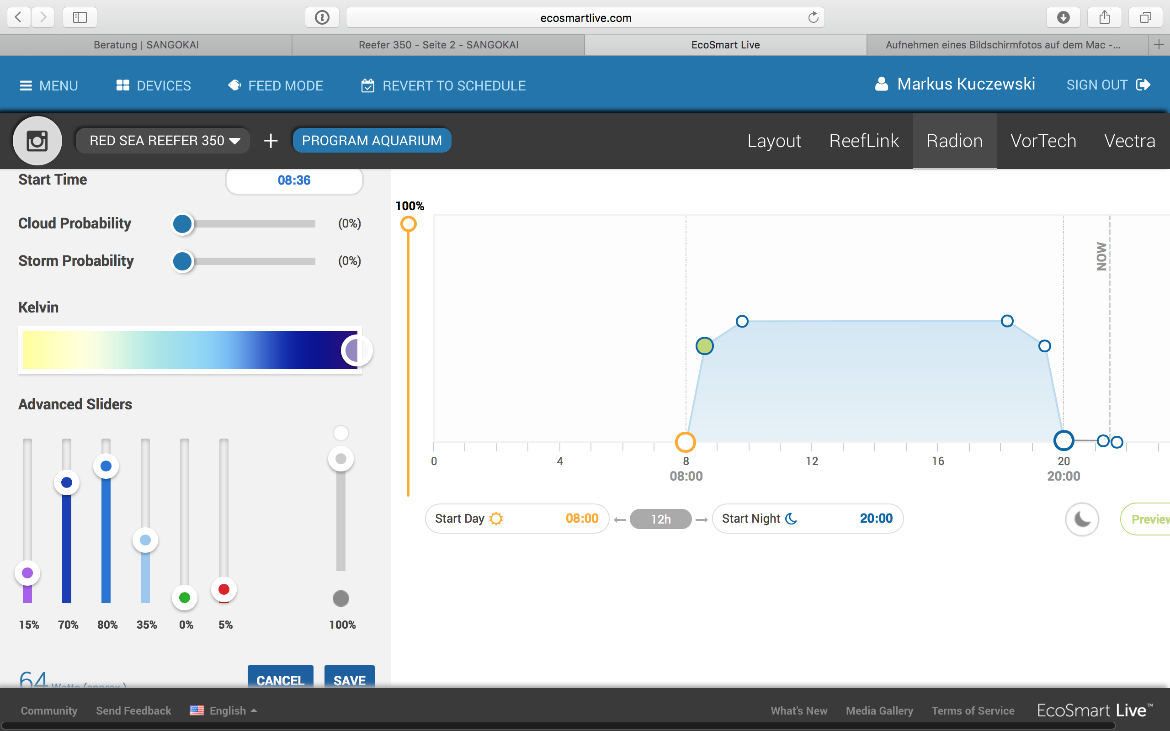Viewport: 1170px width, 731px height.
Task: Click the plus icon to add an aquarium
Action: pyautogui.click(x=271, y=141)
